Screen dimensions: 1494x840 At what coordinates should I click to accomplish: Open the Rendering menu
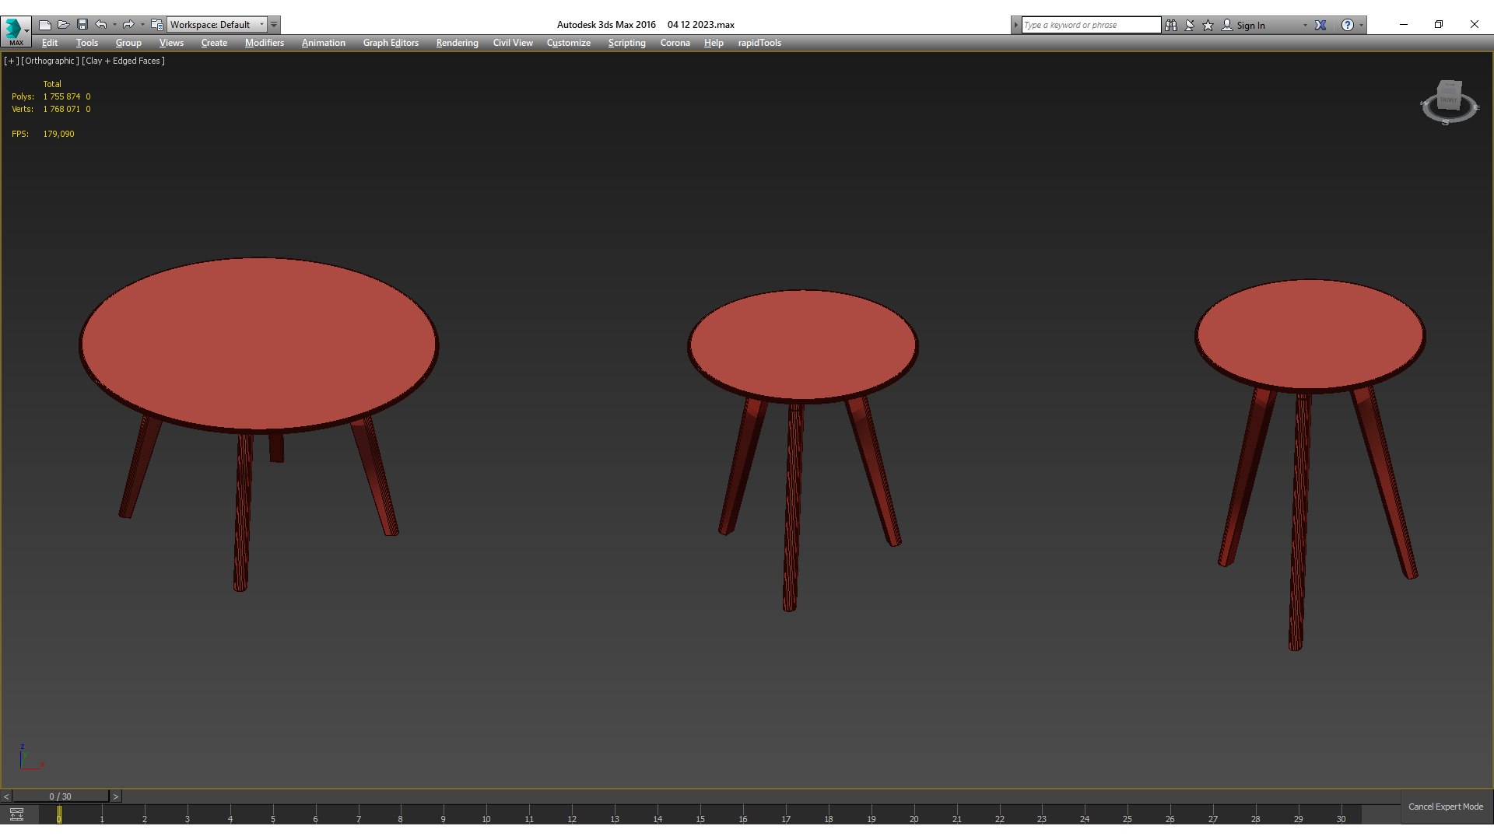pos(457,43)
